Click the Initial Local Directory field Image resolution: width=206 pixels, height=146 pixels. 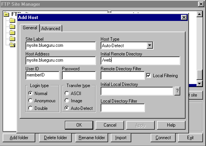(137, 91)
